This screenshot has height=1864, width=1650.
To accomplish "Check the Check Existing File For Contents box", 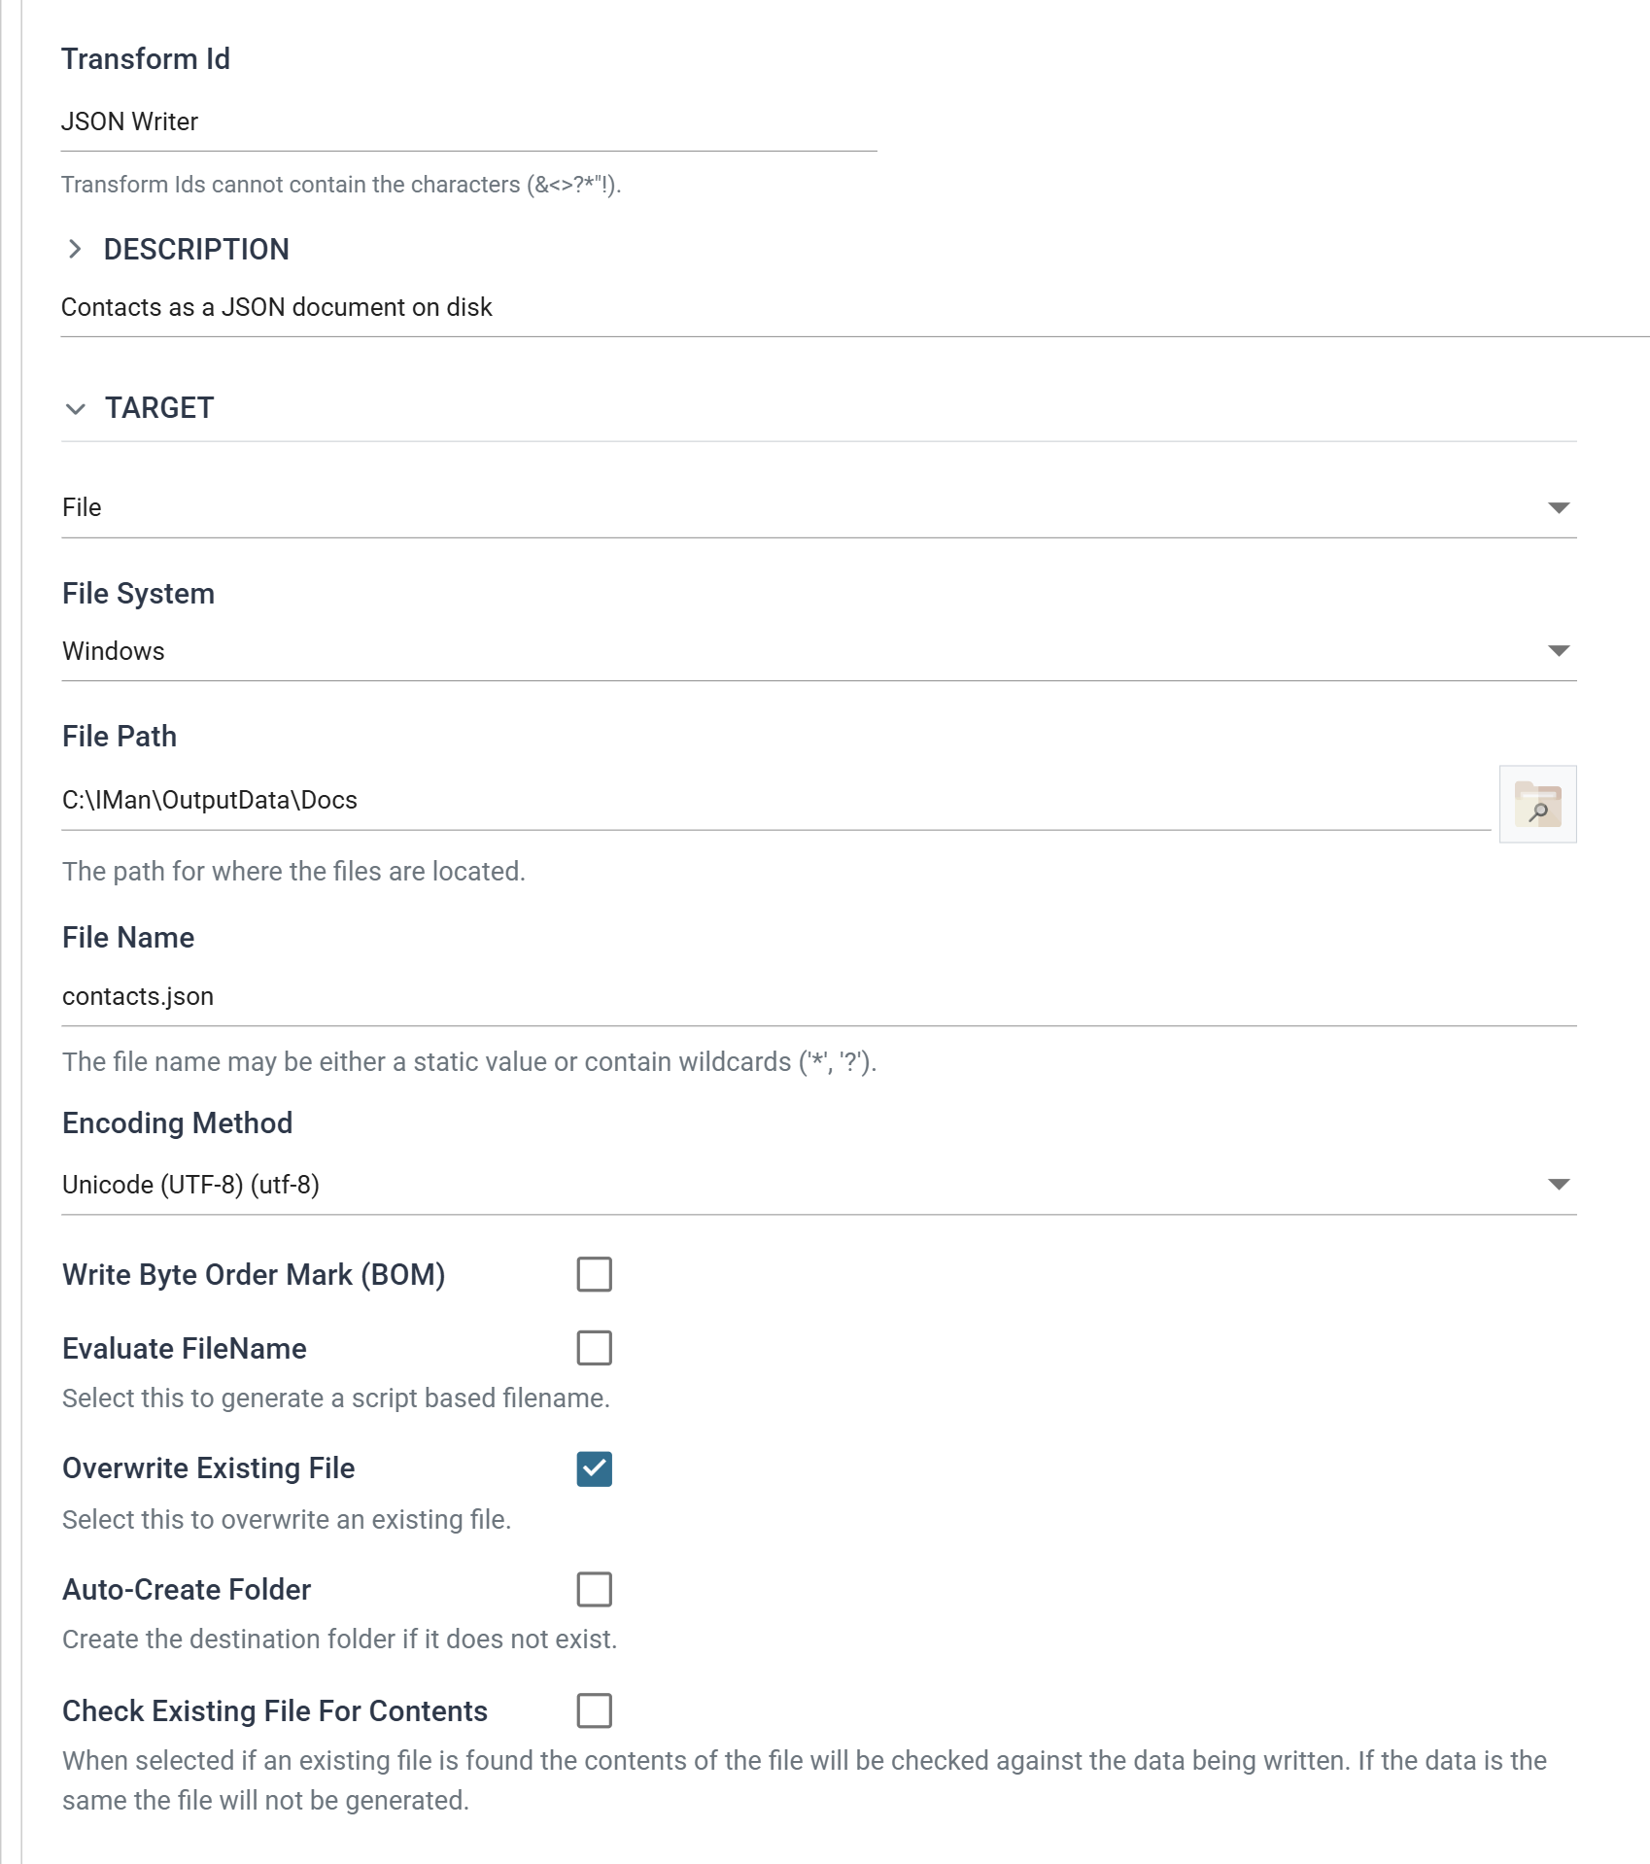I will pos(594,1710).
